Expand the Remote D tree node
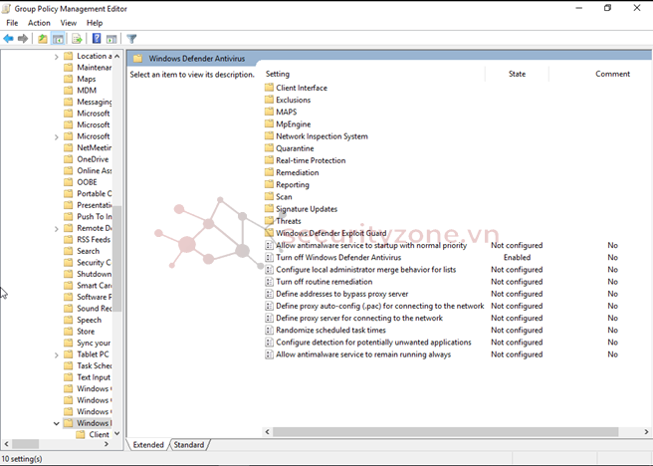Screen dimensions: 653x466 click(56, 228)
